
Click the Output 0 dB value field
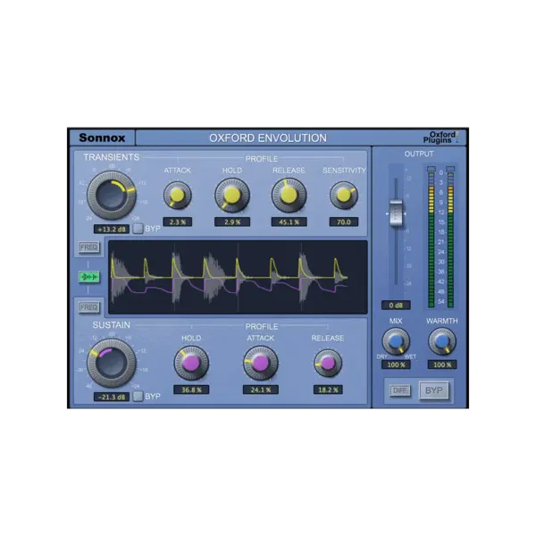(x=396, y=306)
